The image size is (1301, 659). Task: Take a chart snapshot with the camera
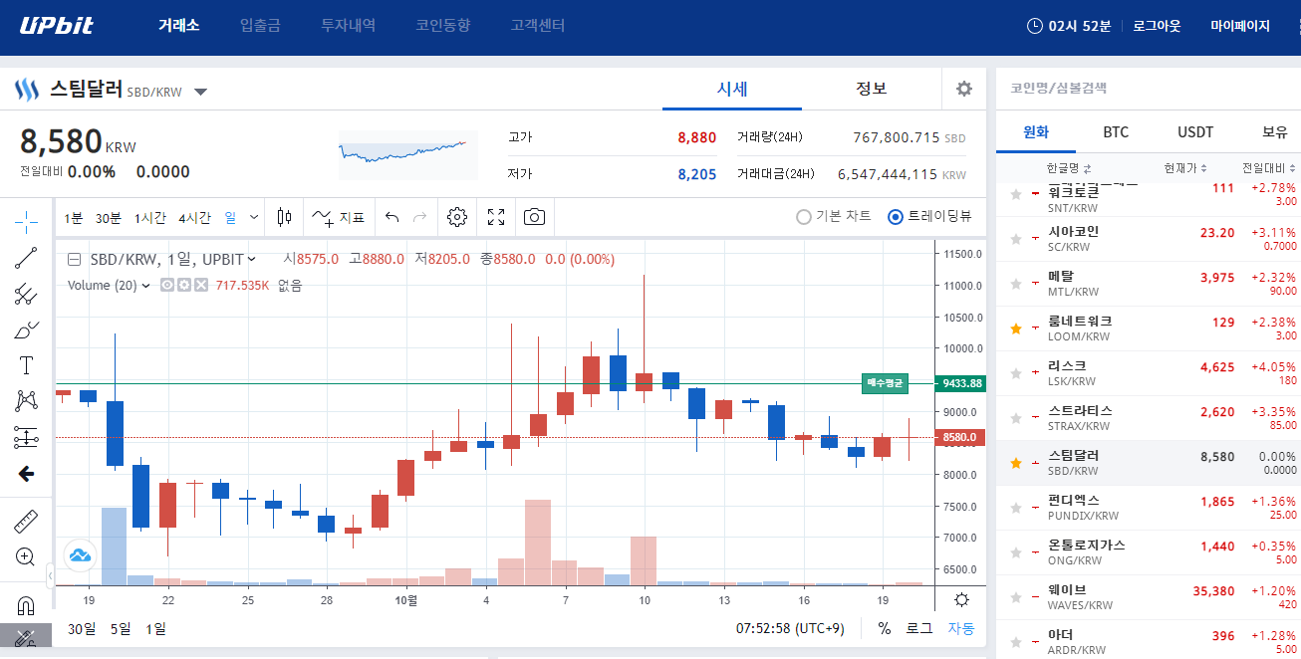click(535, 217)
